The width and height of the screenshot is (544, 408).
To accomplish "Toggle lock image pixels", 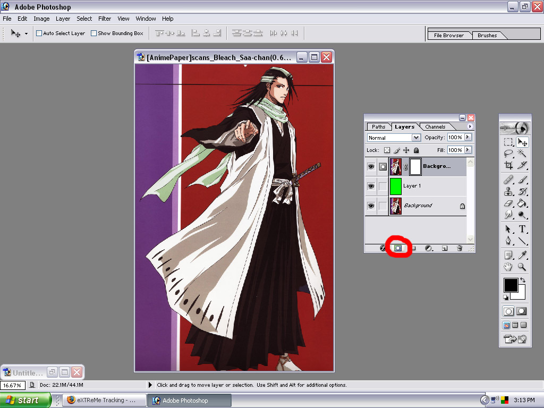I will click(396, 150).
